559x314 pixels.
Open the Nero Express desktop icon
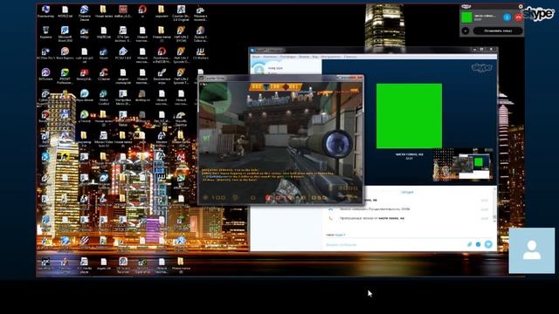pos(65,54)
